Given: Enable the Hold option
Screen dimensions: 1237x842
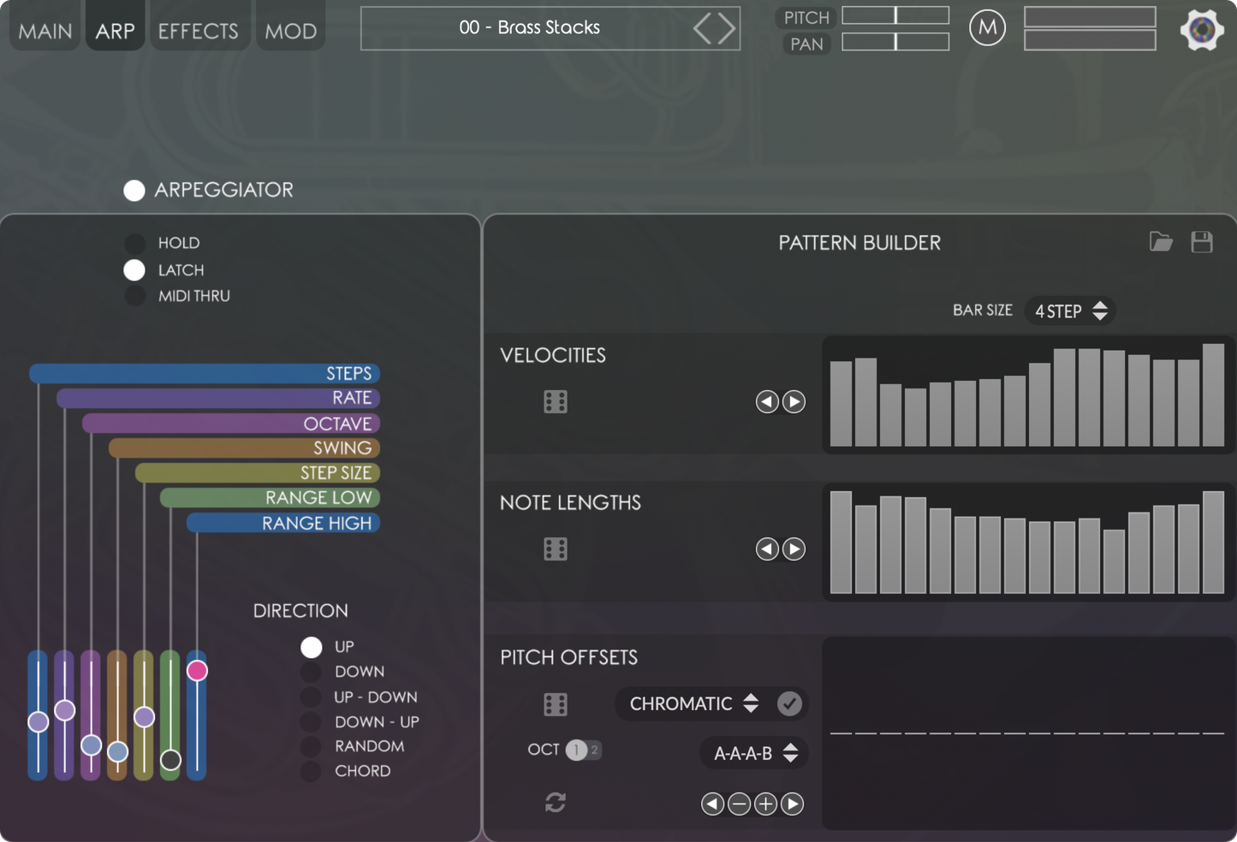Looking at the screenshot, I should point(134,243).
